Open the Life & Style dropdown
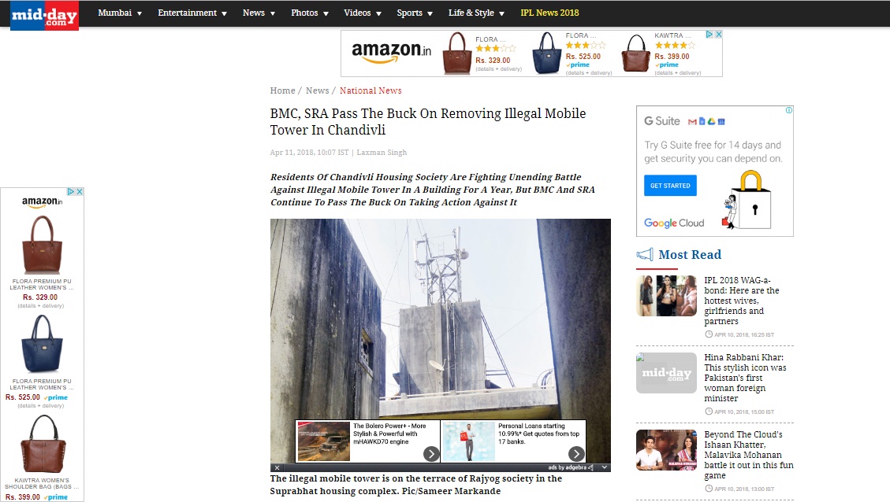The width and height of the screenshot is (890, 502). pos(476,13)
